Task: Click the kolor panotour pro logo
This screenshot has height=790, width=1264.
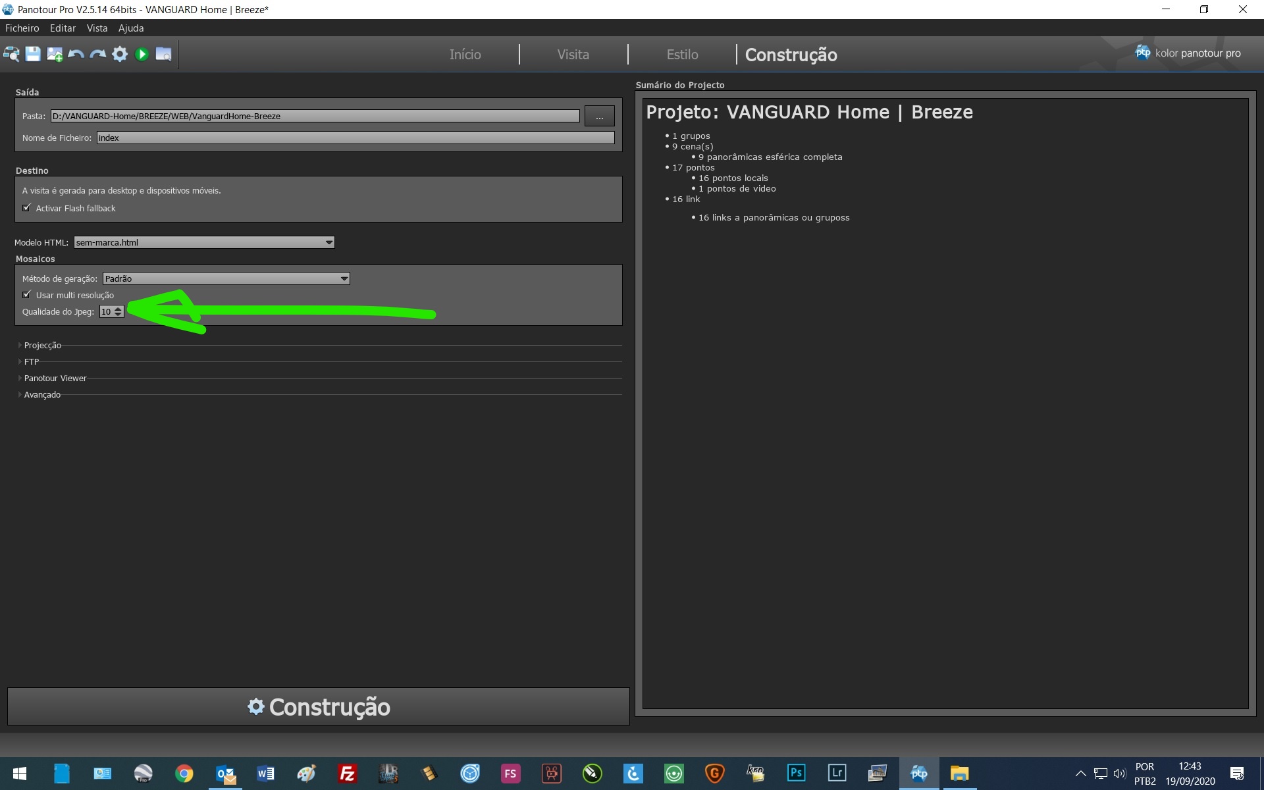Action: [x=1188, y=53]
